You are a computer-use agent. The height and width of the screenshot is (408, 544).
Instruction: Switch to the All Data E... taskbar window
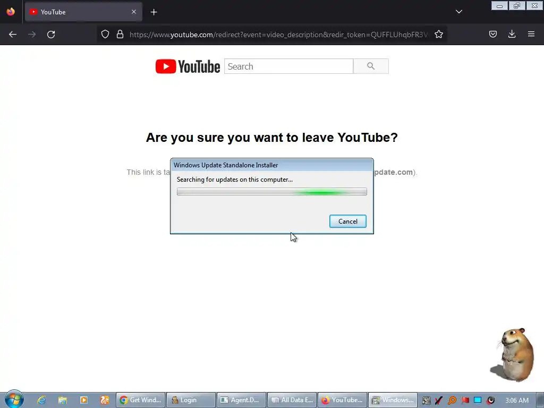point(292,400)
